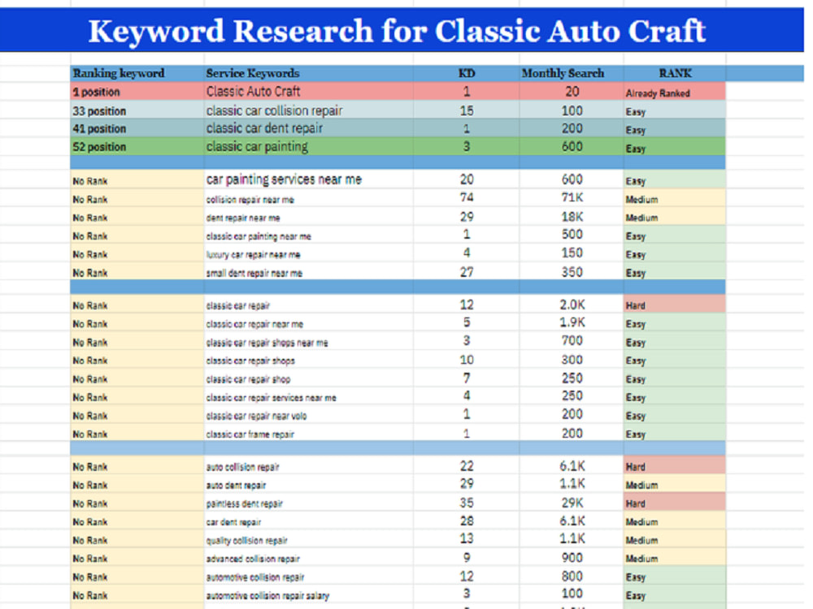Select the 'advanced collision repair' cell
This screenshot has height=609, width=813.
tap(309, 559)
